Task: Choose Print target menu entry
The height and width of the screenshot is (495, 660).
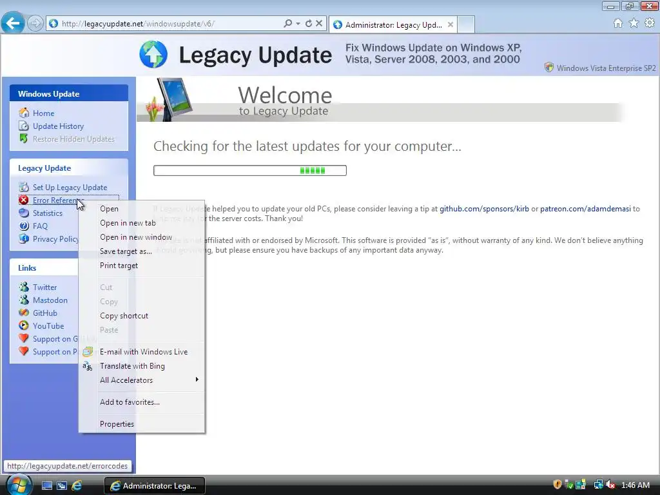Action: click(142, 266)
